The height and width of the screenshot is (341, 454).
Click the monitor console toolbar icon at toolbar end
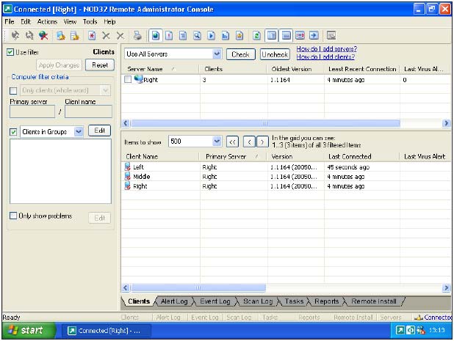coord(331,35)
